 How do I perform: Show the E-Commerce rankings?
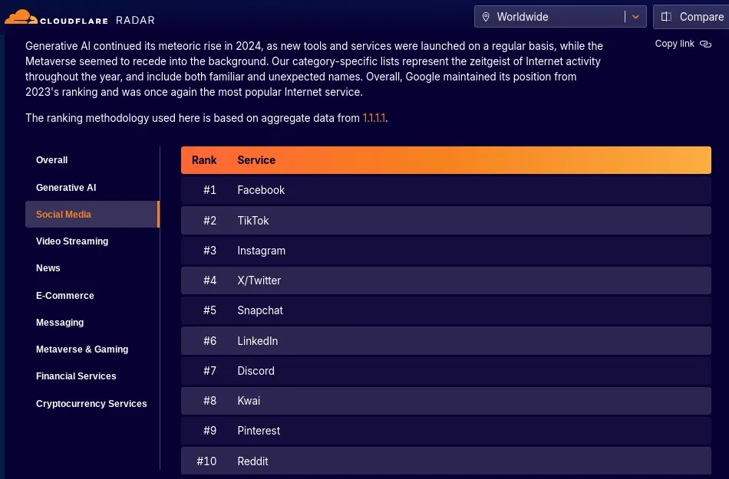click(65, 296)
